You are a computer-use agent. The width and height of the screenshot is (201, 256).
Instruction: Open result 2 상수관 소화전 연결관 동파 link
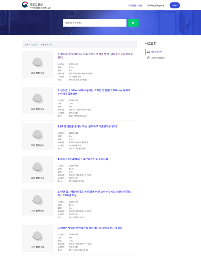tap(94, 92)
